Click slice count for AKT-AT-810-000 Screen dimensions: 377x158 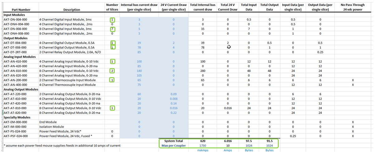point(112,108)
